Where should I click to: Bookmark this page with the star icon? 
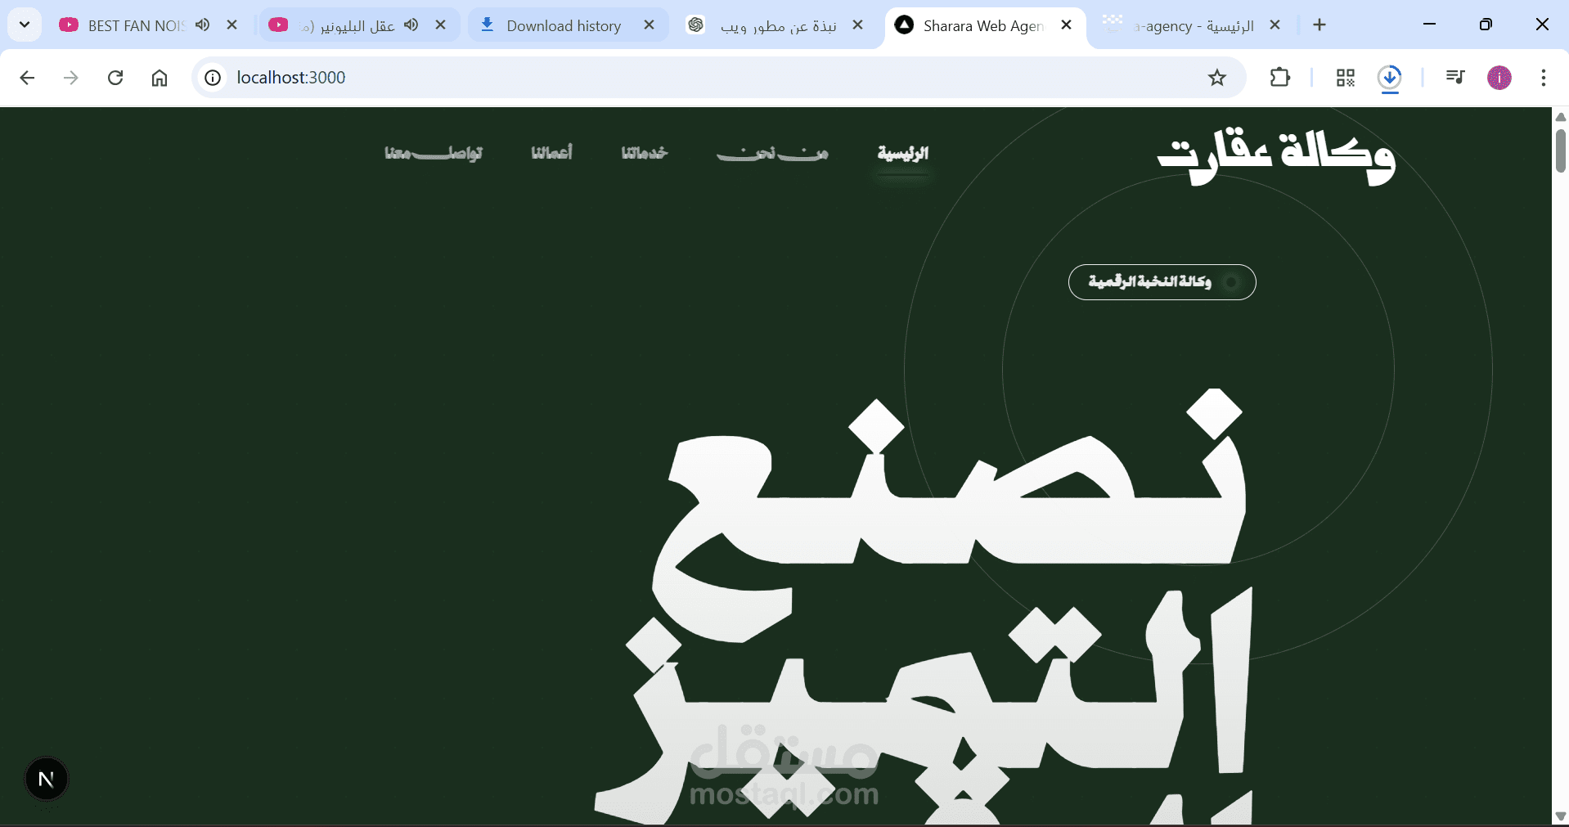pos(1216,78)
